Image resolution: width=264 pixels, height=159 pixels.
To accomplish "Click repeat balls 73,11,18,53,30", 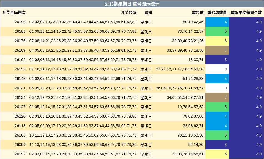I will (x=190, y=135).
